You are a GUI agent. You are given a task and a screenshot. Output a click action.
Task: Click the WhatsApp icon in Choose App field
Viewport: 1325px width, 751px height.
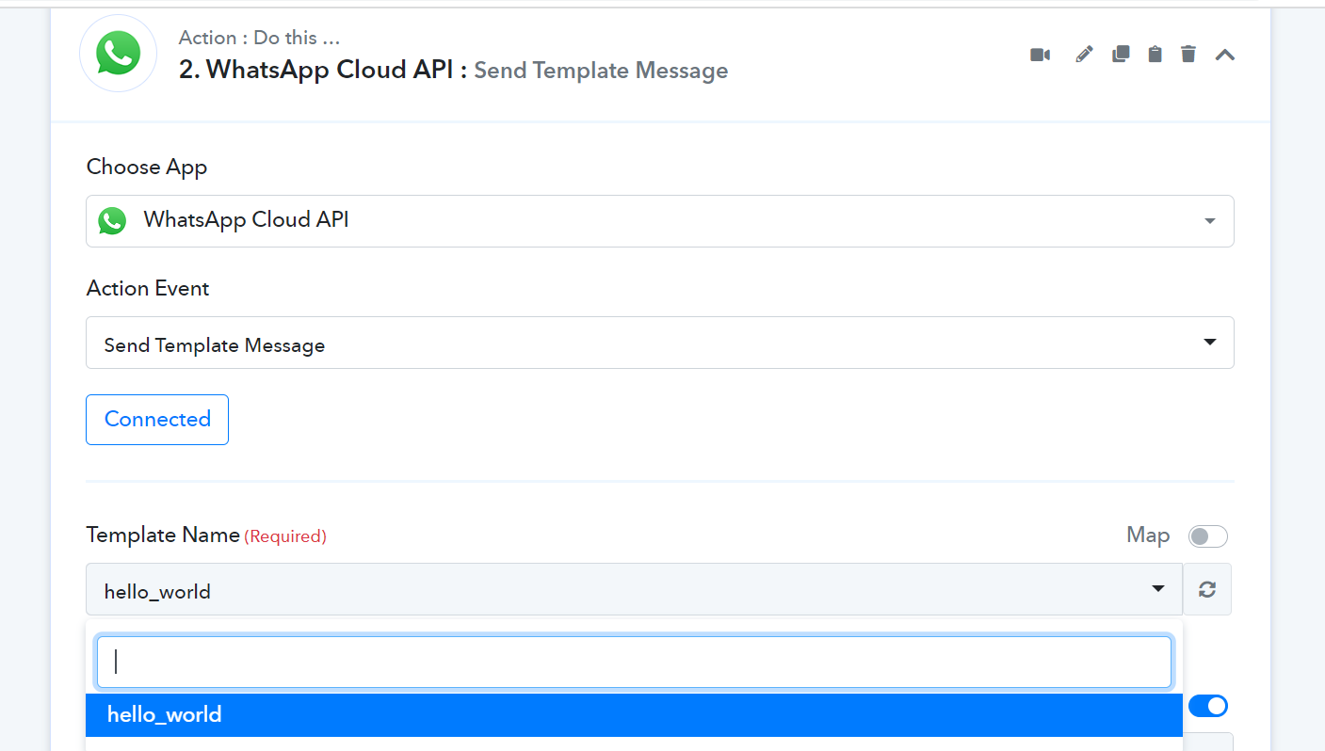(112, 221)
